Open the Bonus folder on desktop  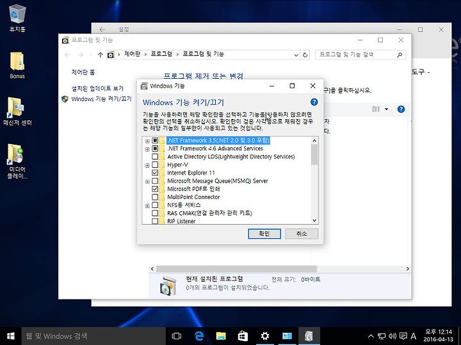pyautogui.click(x=17, y=65)
